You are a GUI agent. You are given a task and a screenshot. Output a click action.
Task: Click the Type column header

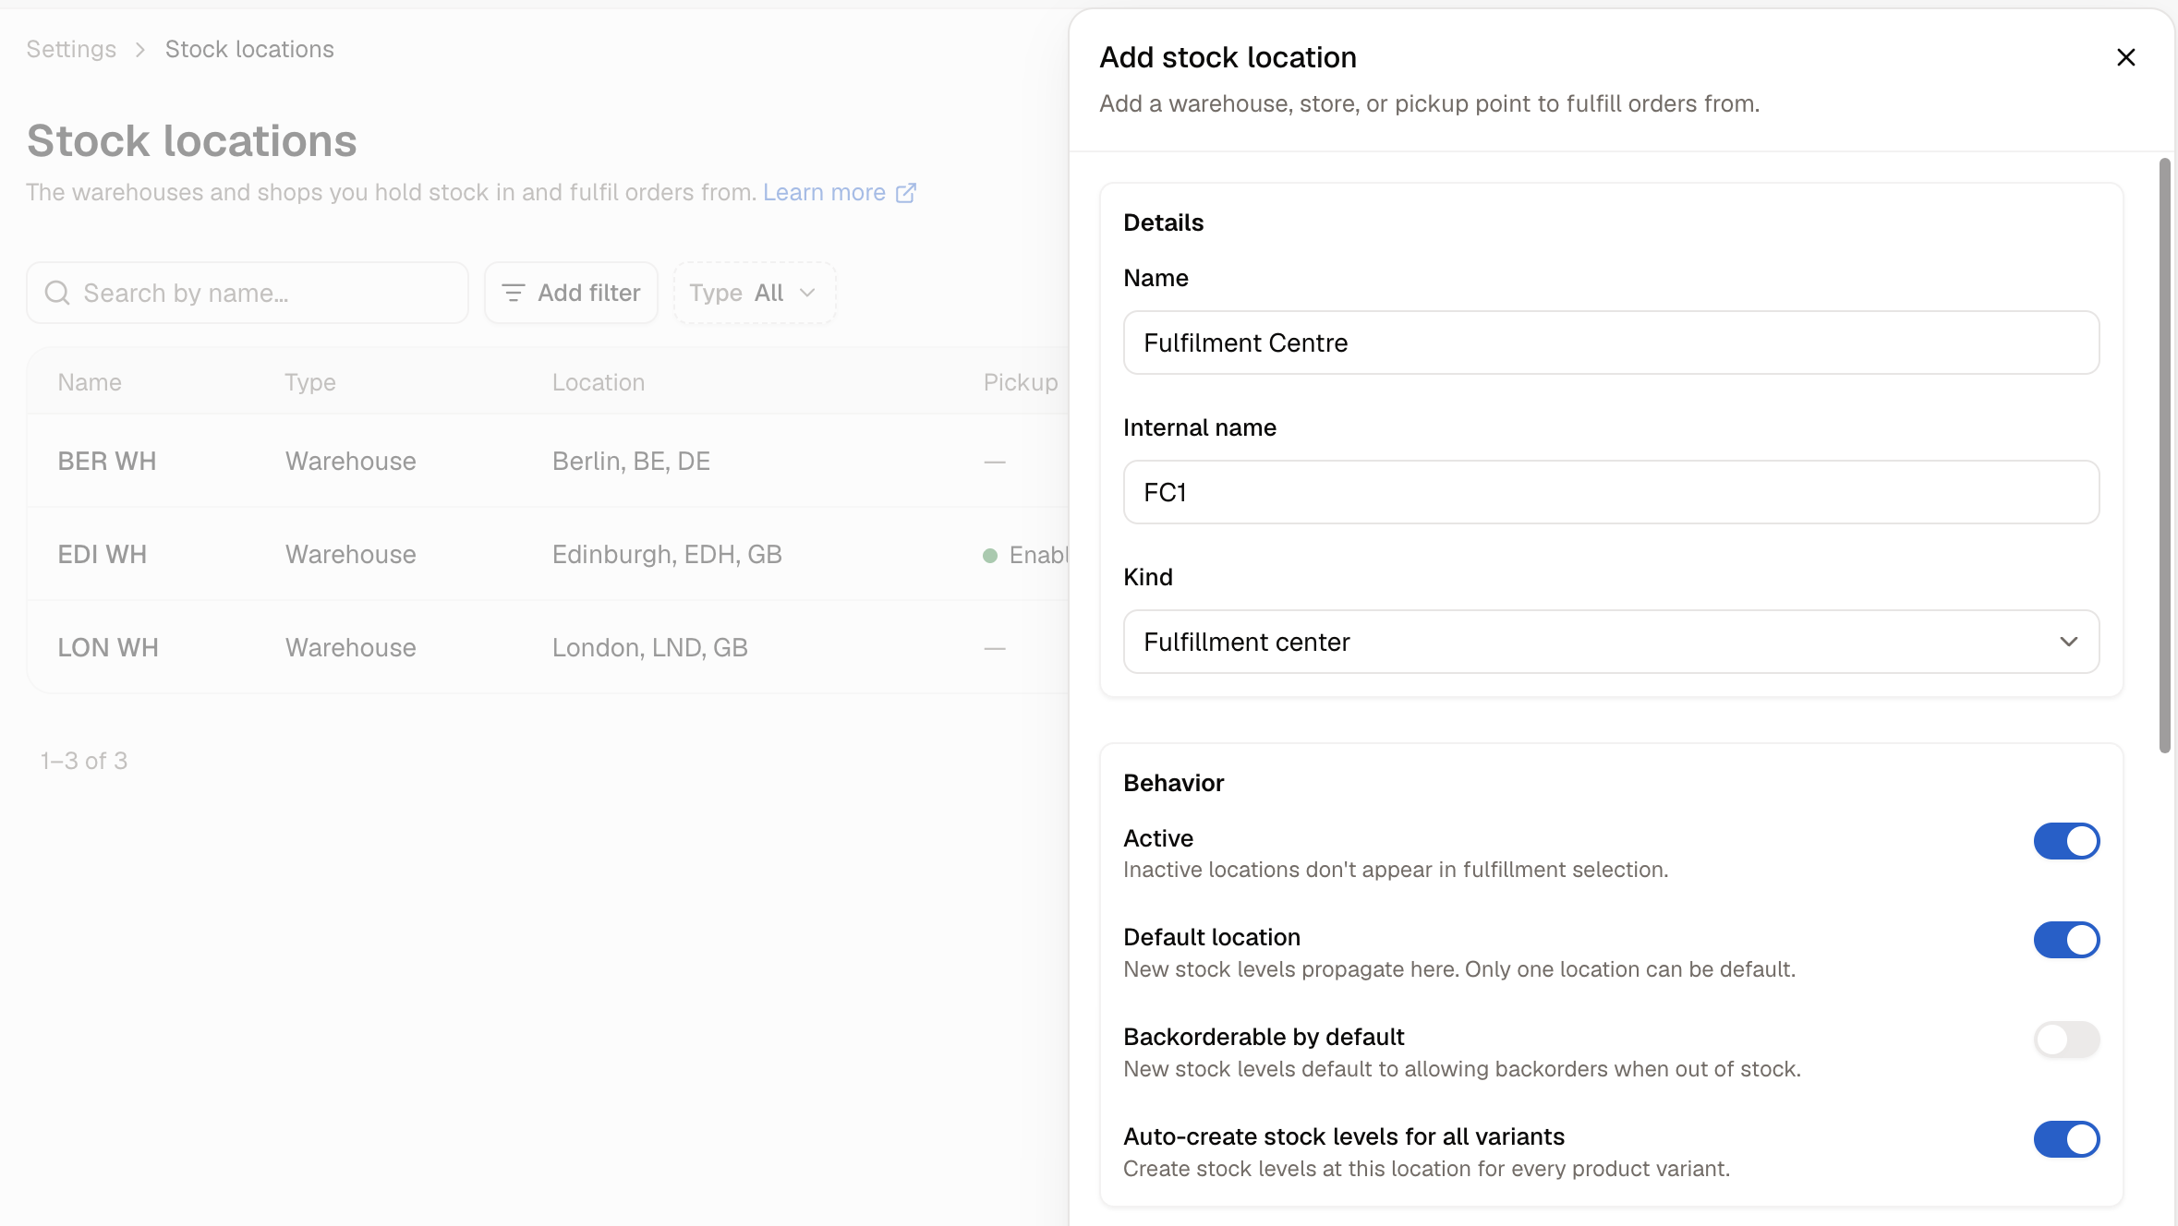click(x=310, y=382)
